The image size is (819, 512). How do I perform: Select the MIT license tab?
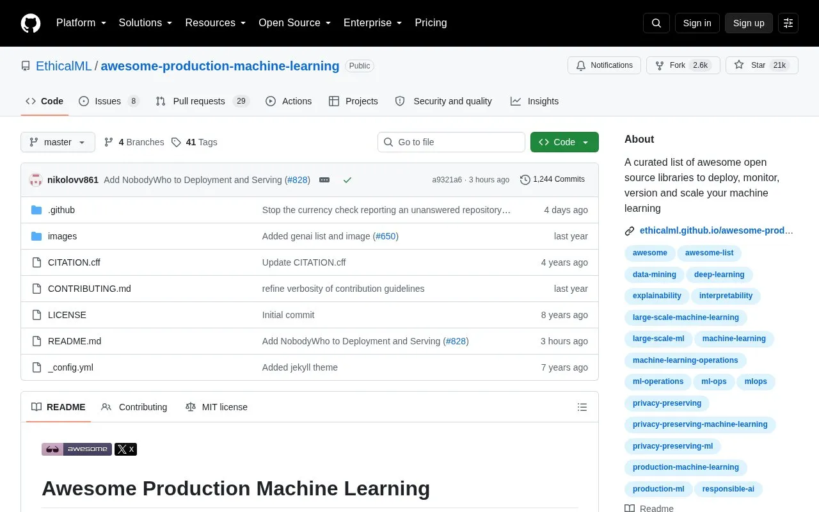(216, 407)
